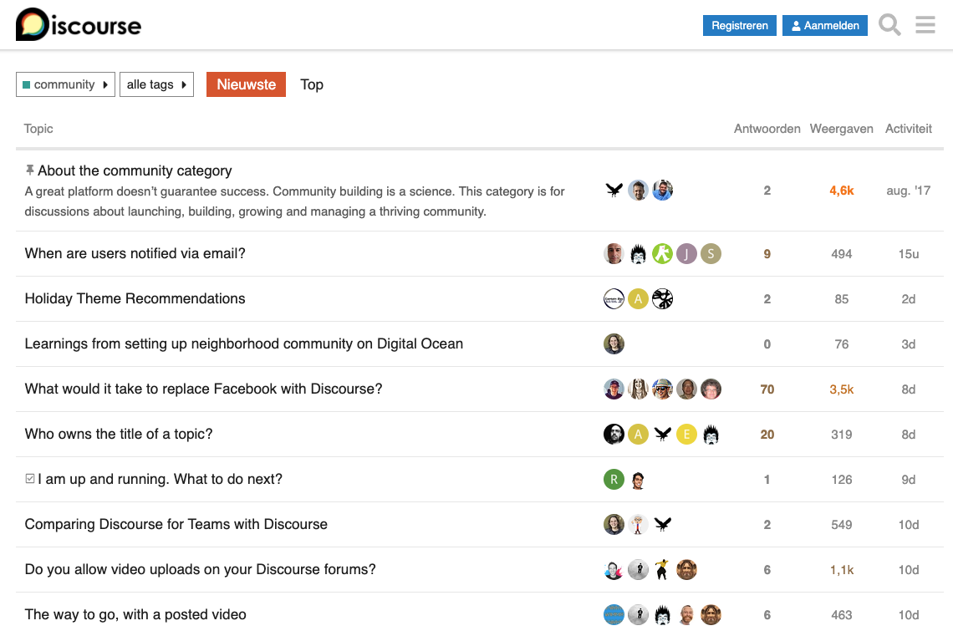Switch to the Top tab
Screen dimensions: 953x636
312,84
